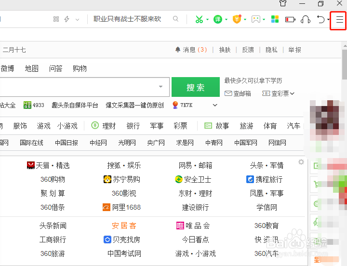Click the lightning speed mode icon

coord(67,19)
